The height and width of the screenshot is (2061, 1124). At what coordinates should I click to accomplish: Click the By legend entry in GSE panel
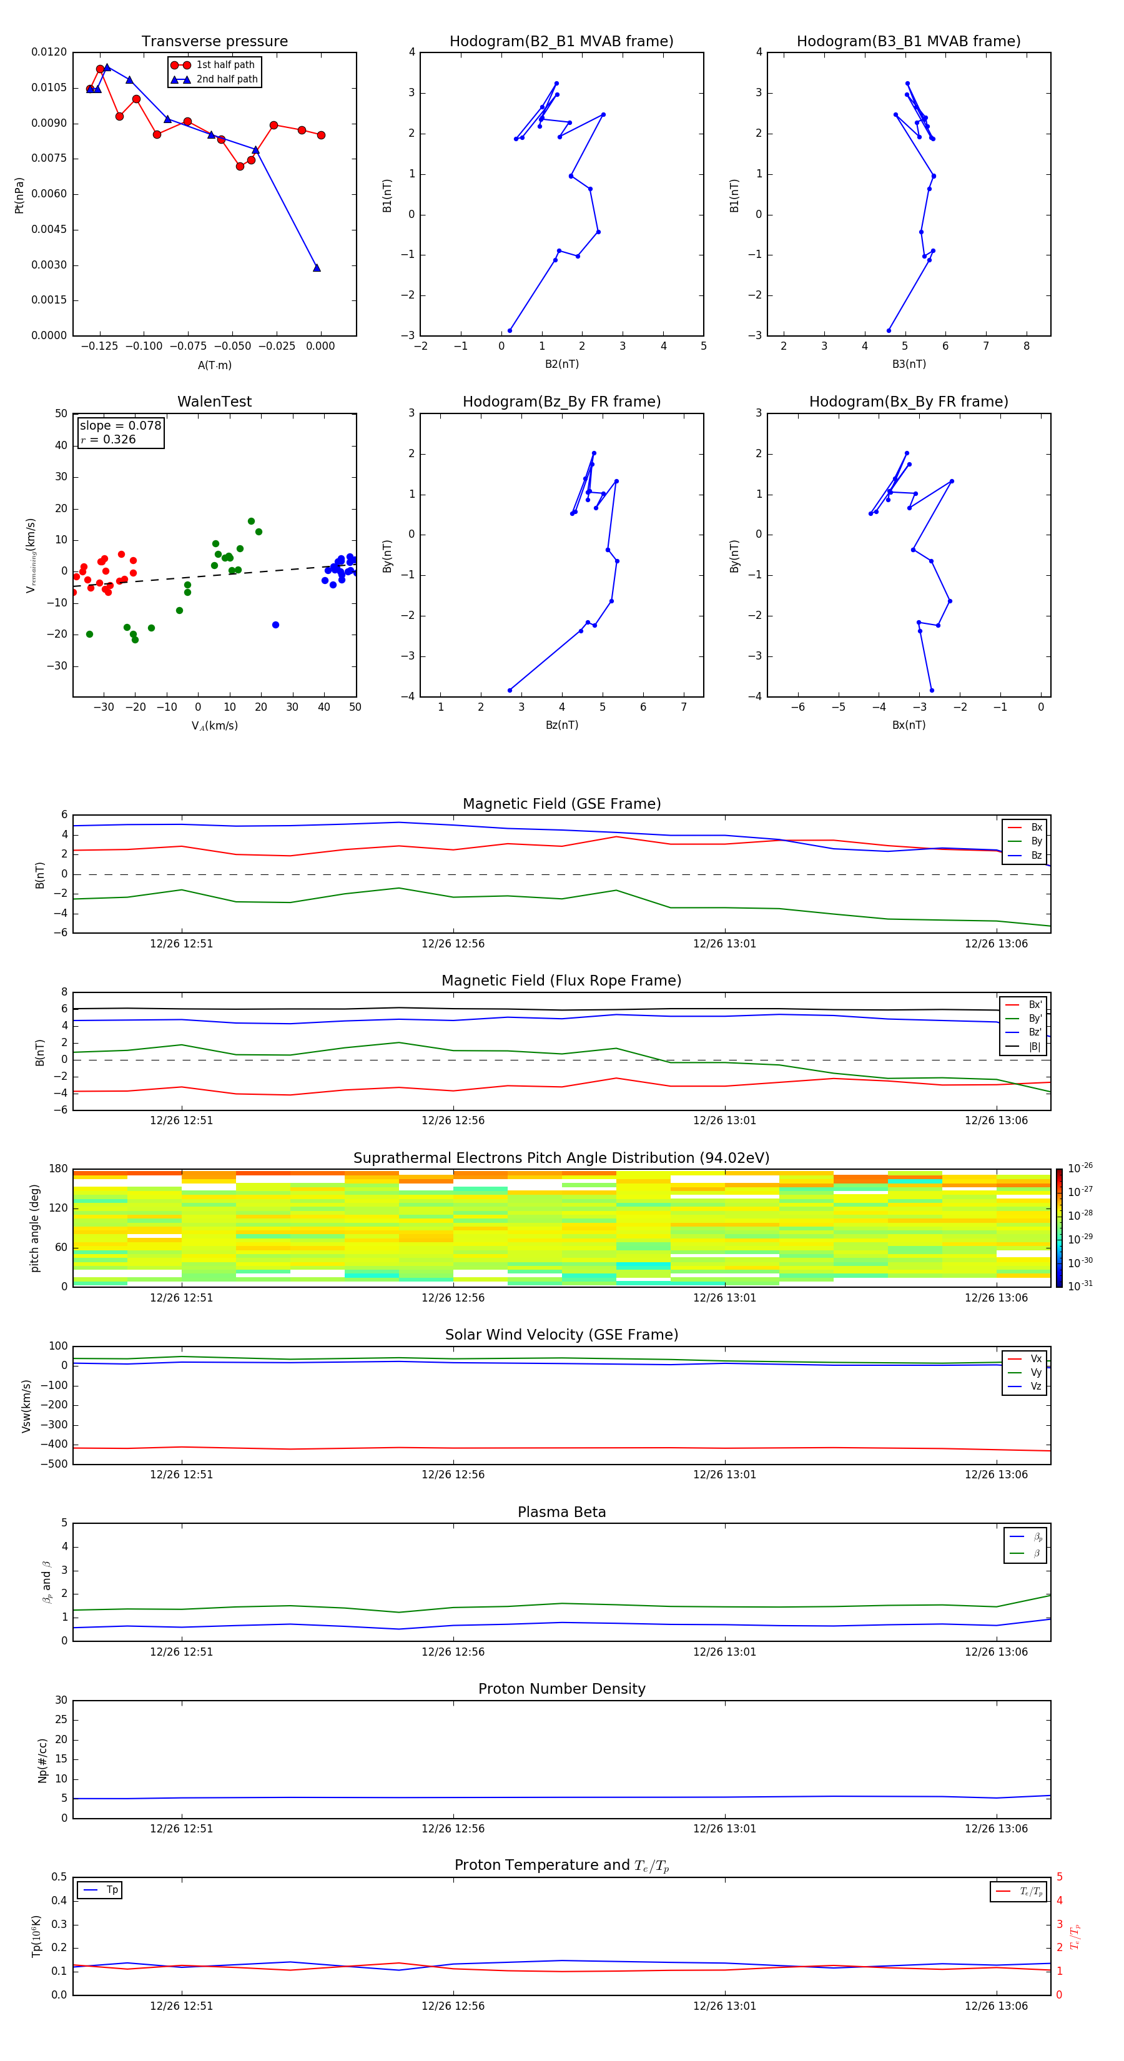point(1025,841)
